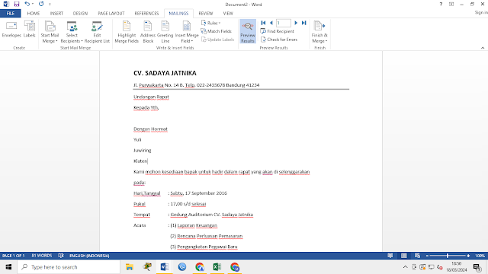This screenshot has height=274, width=488.
Task: Click the zoom out minus button
Action: [x=427, y=256]
